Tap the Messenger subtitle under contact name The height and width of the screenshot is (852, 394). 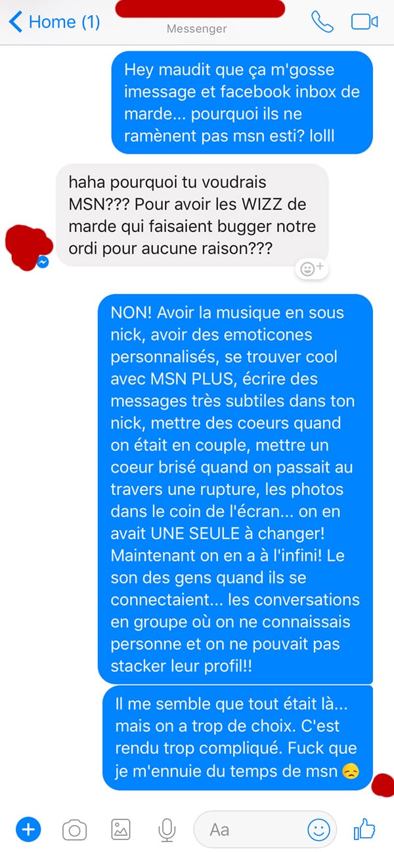coord(196,29)
